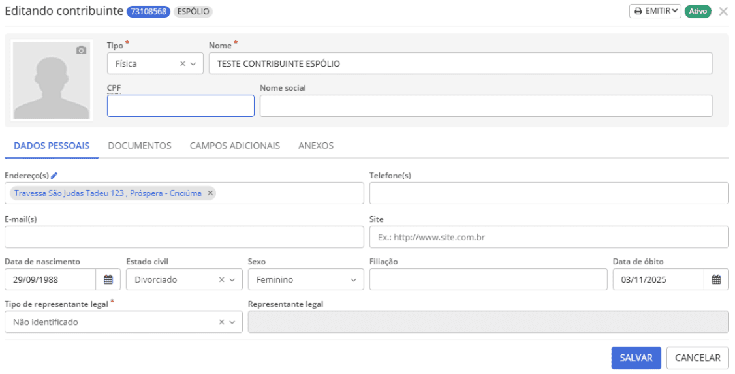Viewport: 735px width, 374px height.
Task: Focus the CPF input field
Action: [180, 106]
